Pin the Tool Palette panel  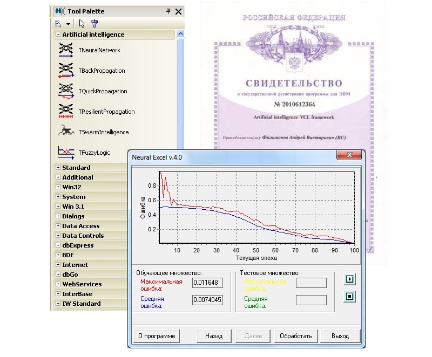click(168, 11)
